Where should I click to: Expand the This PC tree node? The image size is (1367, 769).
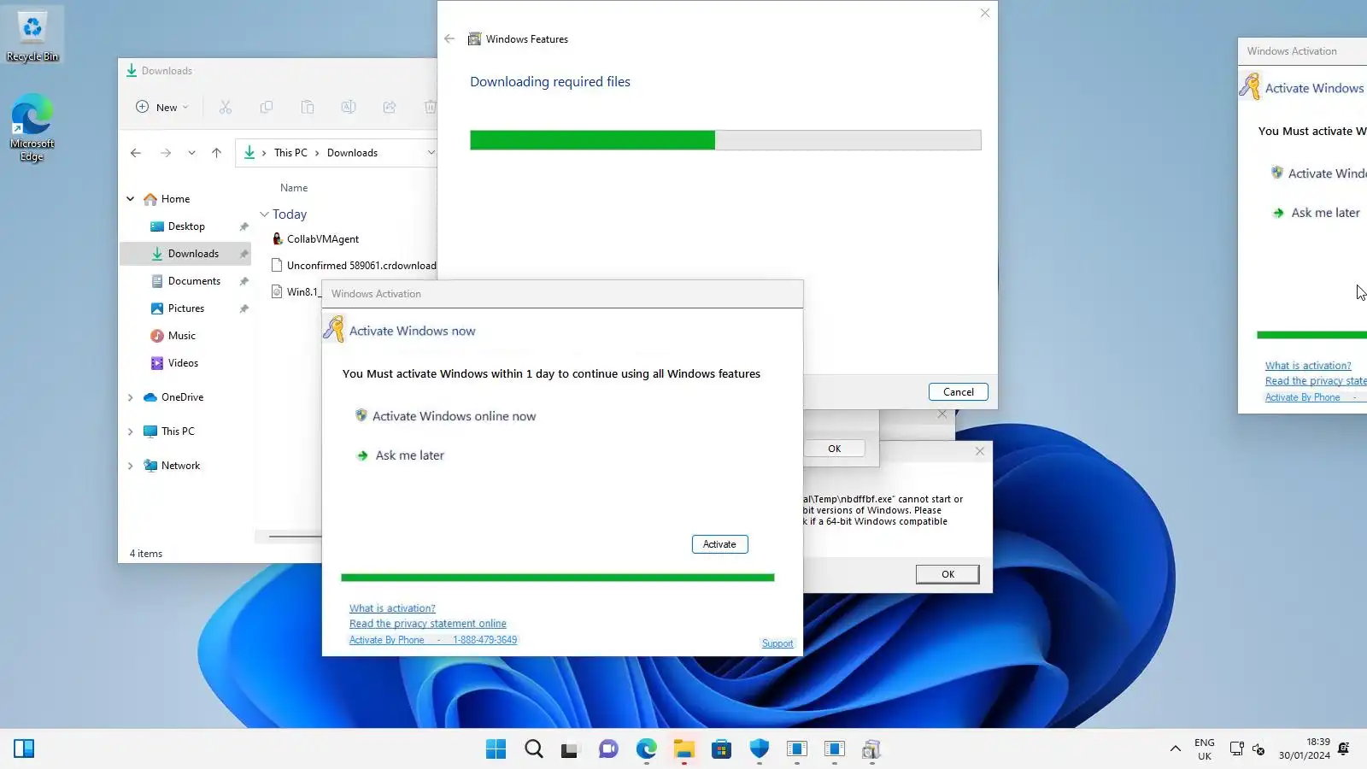pyautogui.click(x=131, y=431)
